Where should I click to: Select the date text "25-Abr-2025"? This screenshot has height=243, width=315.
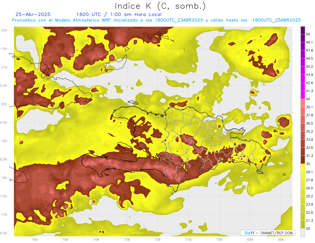[x=33, y=14]
